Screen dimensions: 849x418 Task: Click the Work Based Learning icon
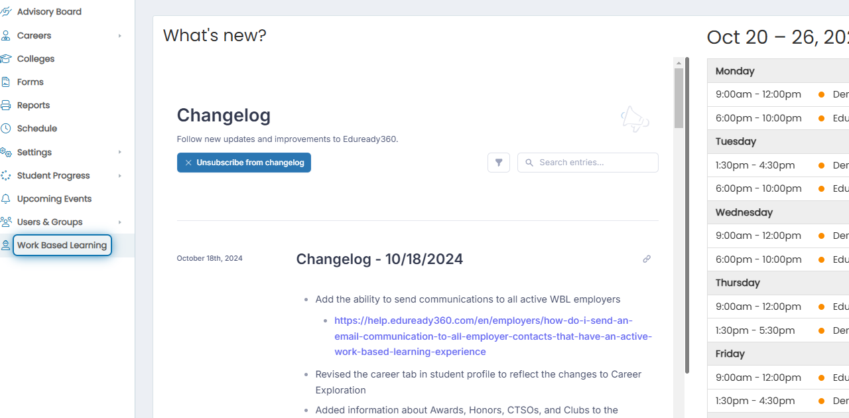(5, 245)
